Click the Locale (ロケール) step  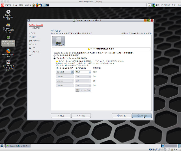(33, 44)
